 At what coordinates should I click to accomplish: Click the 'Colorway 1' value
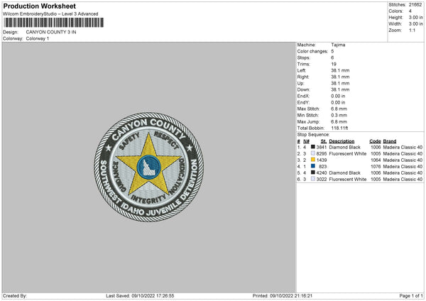coord(38,38)
